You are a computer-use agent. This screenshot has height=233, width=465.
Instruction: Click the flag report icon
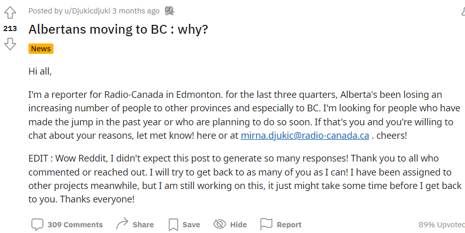coord(266,224)
